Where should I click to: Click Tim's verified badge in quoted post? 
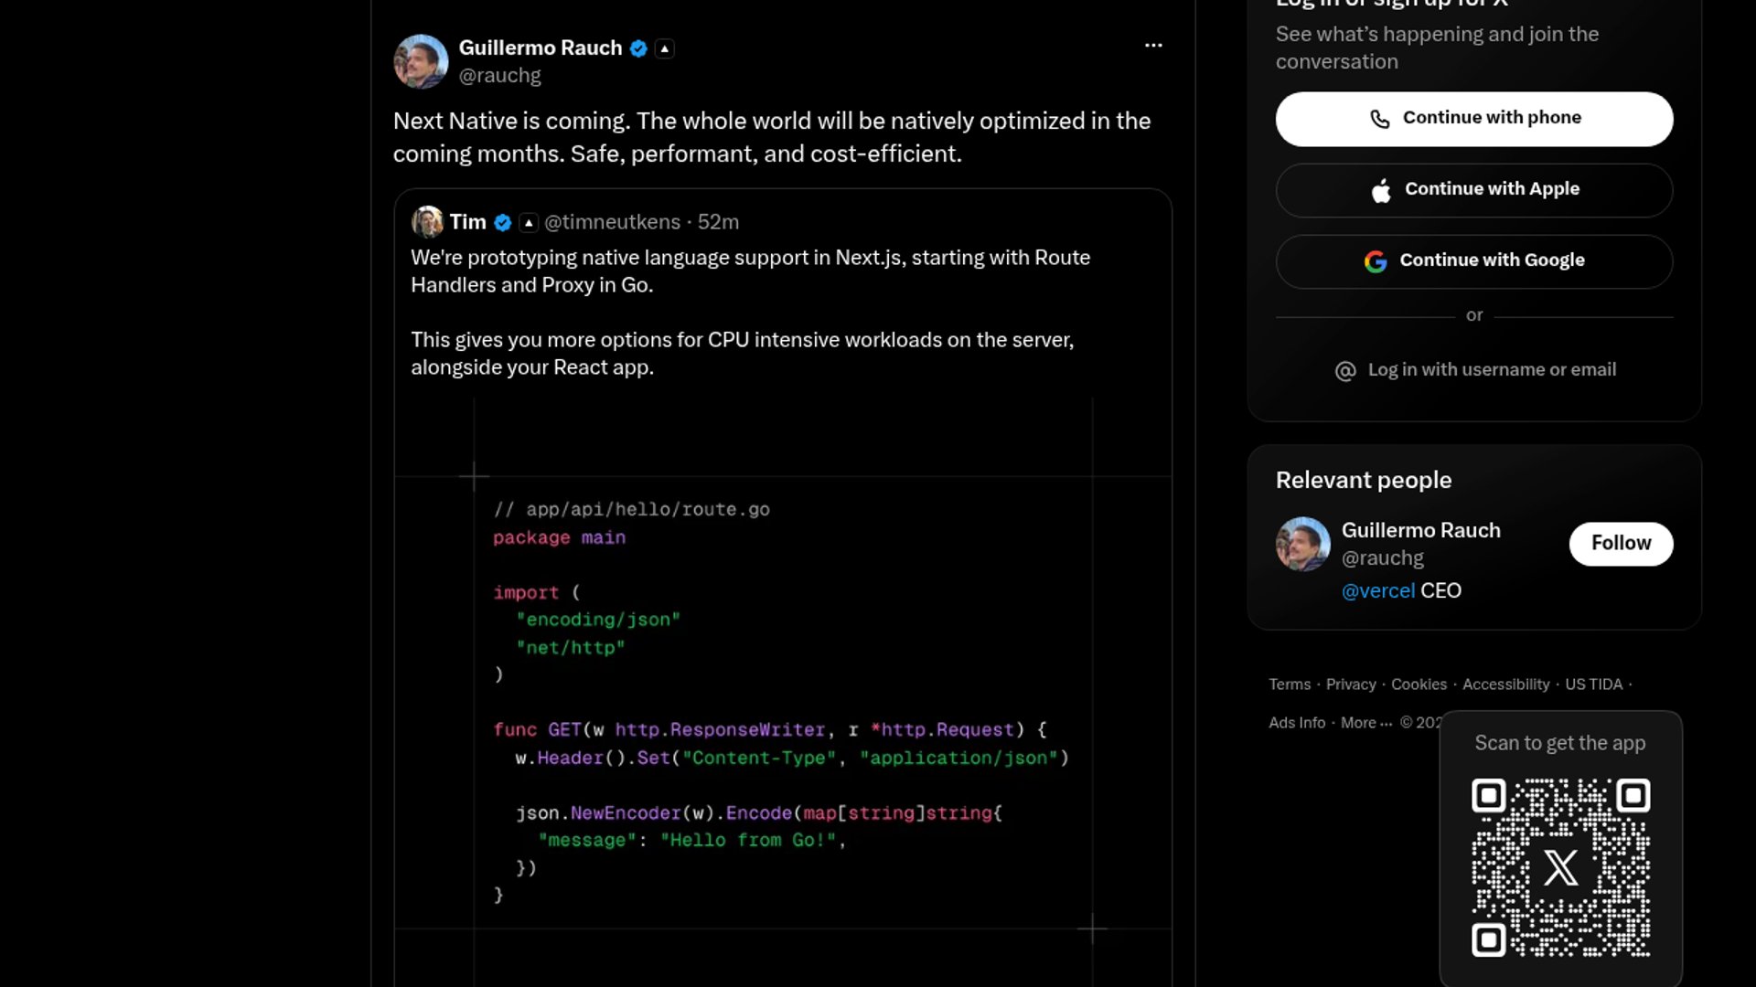(x=502, y=222)
